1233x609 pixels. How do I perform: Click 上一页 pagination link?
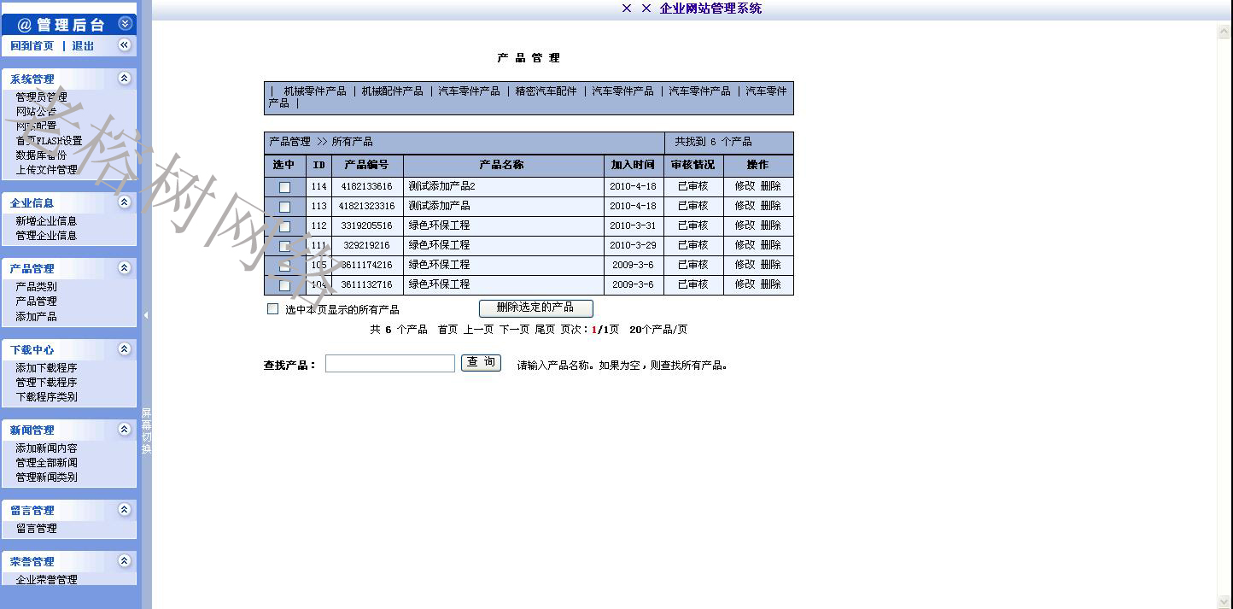(478, 330)
